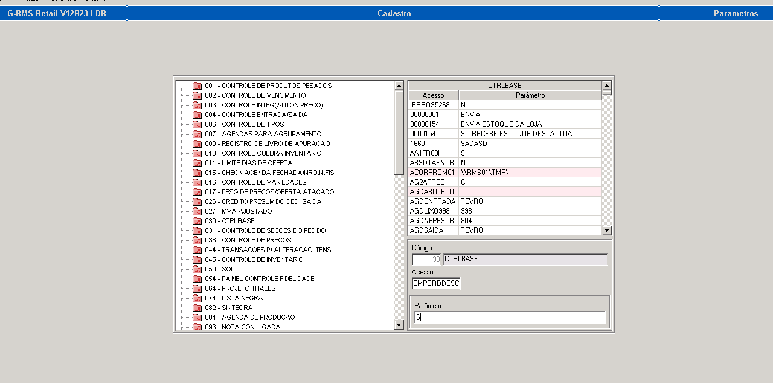Open folder icon of 031 - CONTROLE DE SECOES DO PEDIDO
Image resolution: width=773 pixels, height=383 pixels.
(197, 230)
